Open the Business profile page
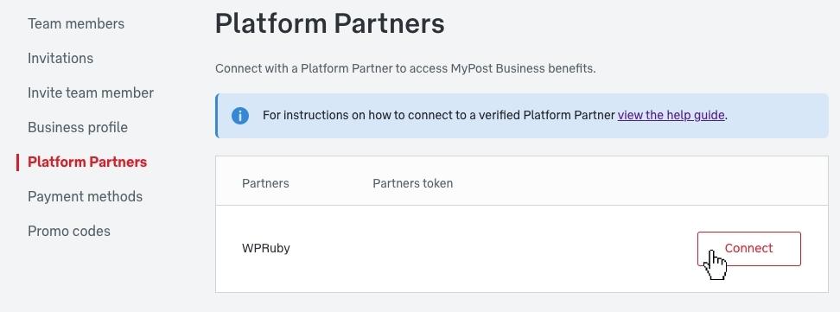This screenshot has height=312, width=840. click(78, 128)
